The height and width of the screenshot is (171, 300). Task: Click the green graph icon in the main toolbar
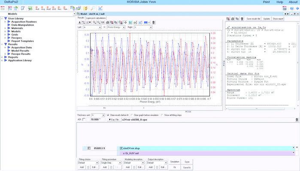(30, 8)
